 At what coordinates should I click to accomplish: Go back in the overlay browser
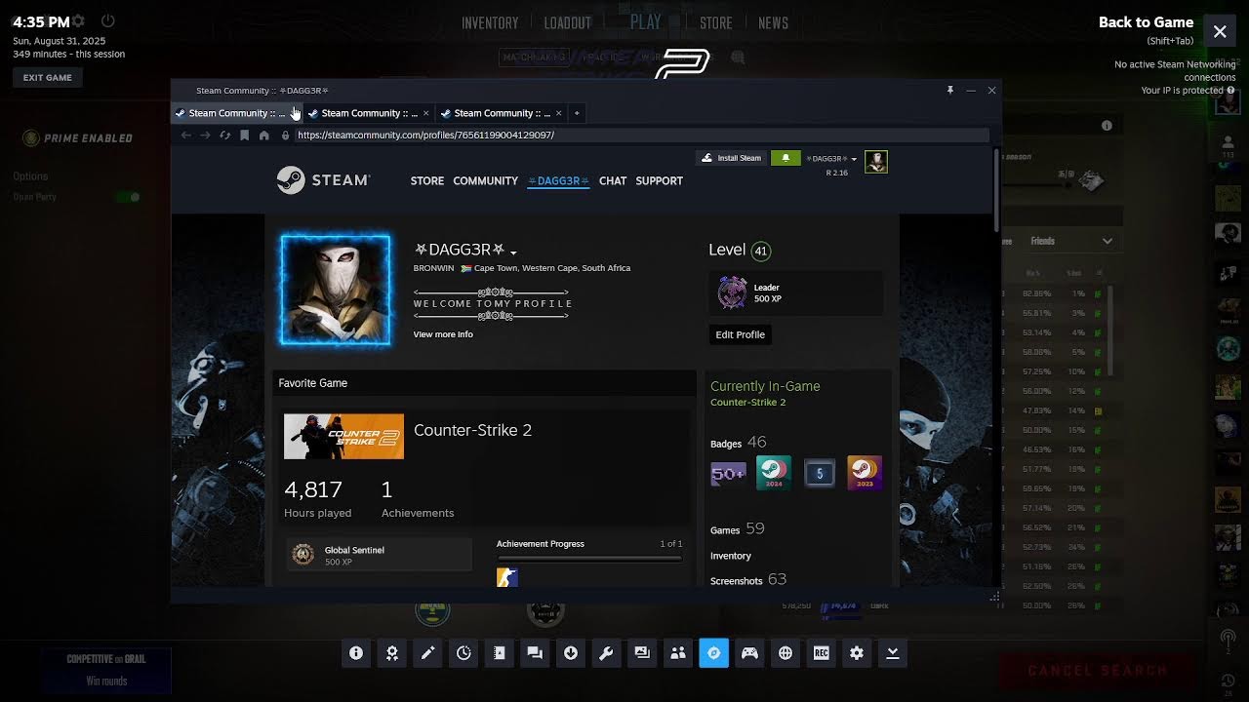186,136
